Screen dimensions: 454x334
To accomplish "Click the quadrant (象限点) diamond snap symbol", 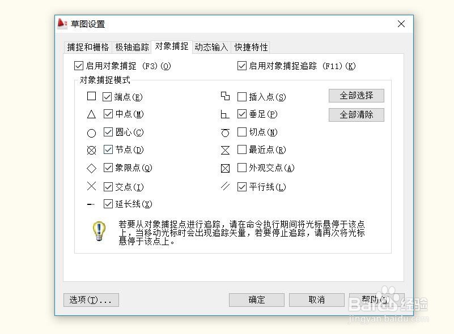I will coord(91,168).
